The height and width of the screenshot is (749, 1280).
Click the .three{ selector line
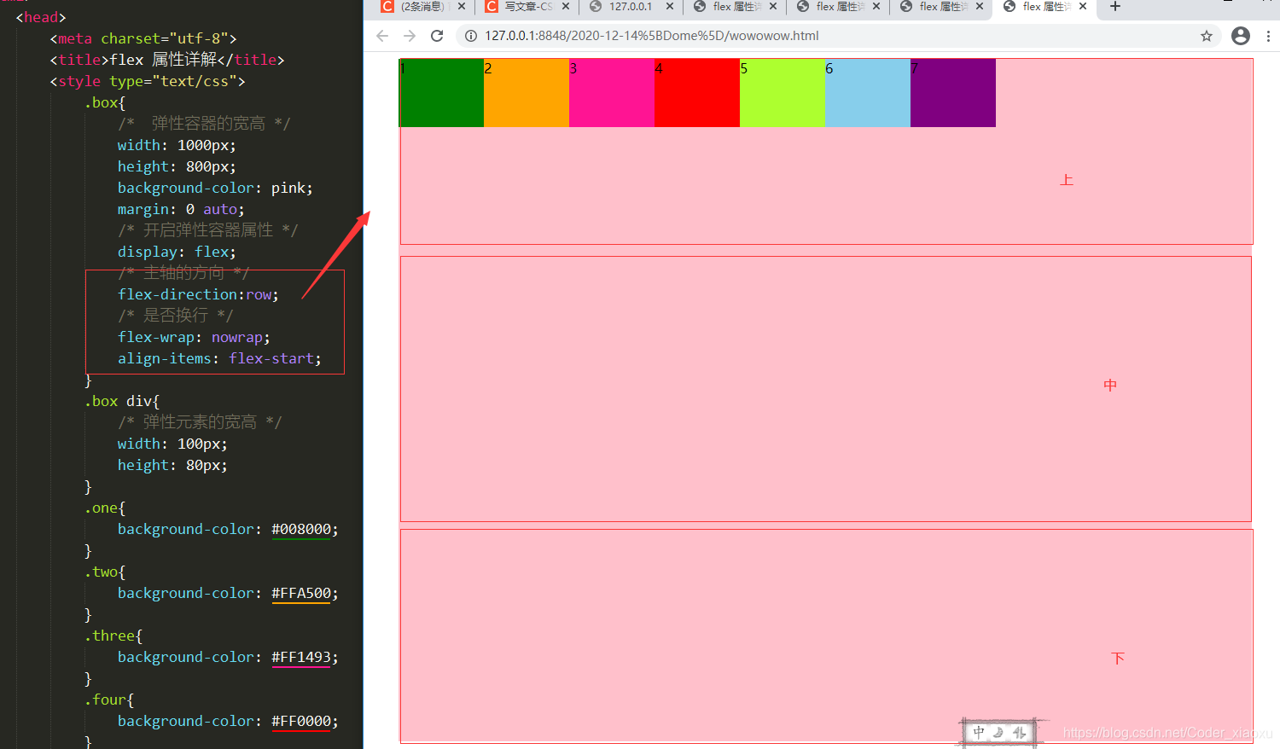point(113,636)
